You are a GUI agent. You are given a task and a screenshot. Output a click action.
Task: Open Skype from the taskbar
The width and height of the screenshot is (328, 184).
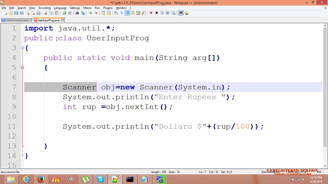100,179
